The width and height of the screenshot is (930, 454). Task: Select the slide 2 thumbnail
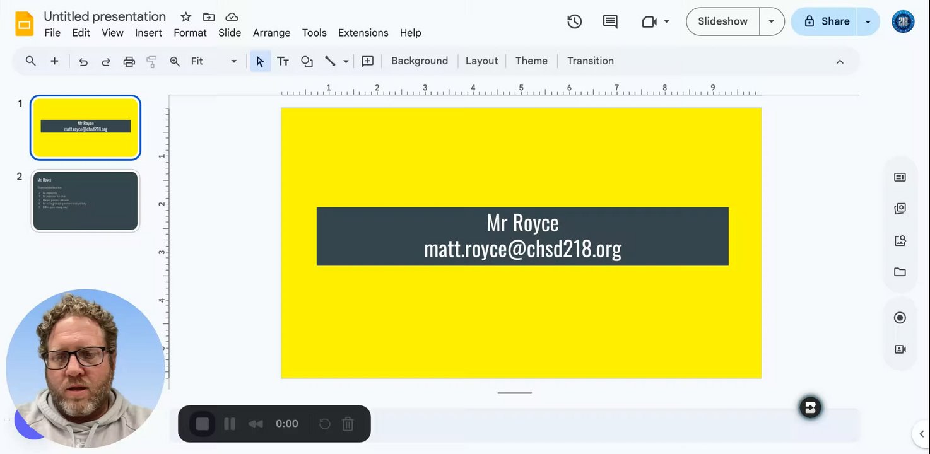point(85,201)
